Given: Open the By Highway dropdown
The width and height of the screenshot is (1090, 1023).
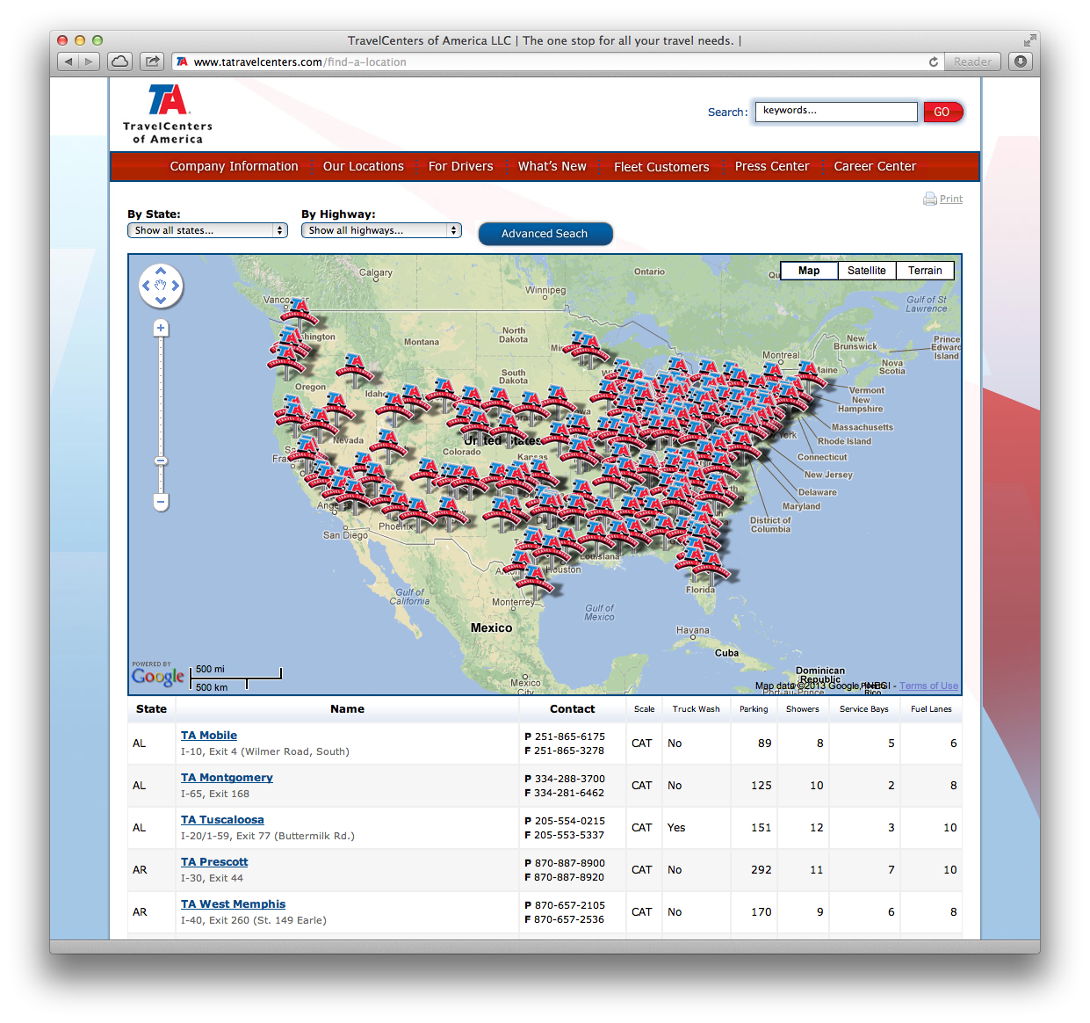Looking at the screenshot, I should [381, 230].
